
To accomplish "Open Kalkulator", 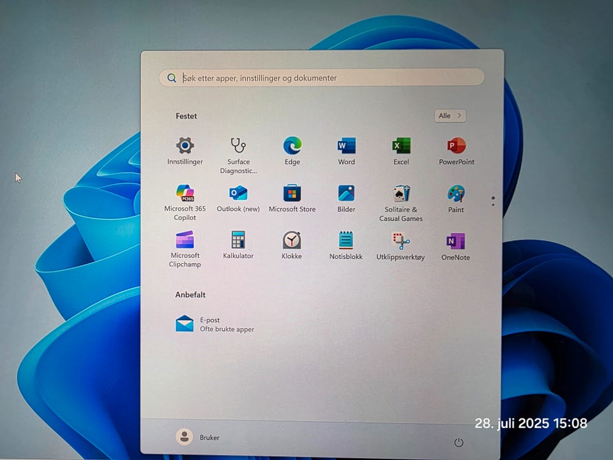I will point(238,245).
